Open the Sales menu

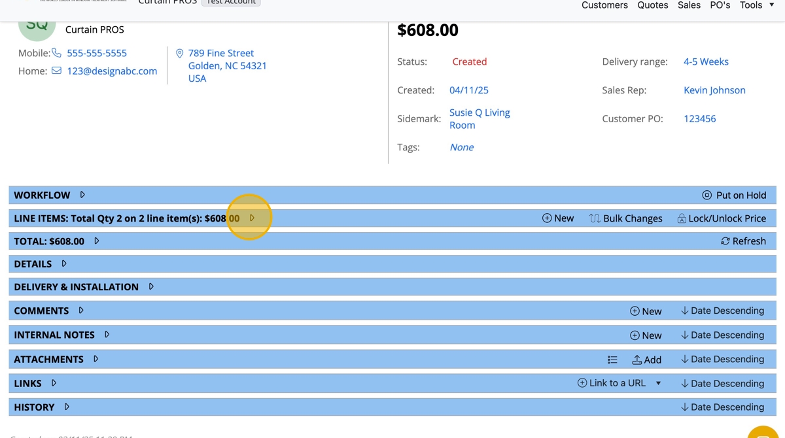[689, 5]
